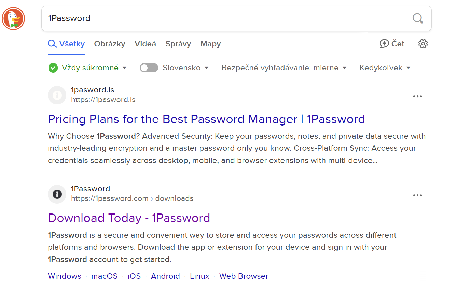Screen dimensions: 457x295
Task: Open the Download Today - 1Password link
Action: tap(129, 218)
